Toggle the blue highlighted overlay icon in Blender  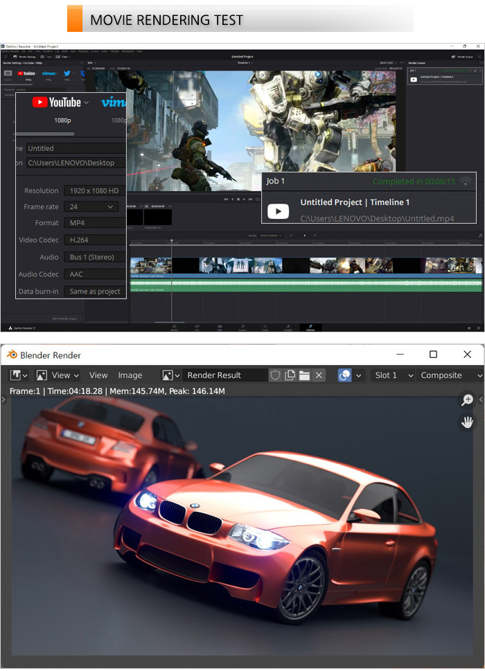(x=344, y=375)
